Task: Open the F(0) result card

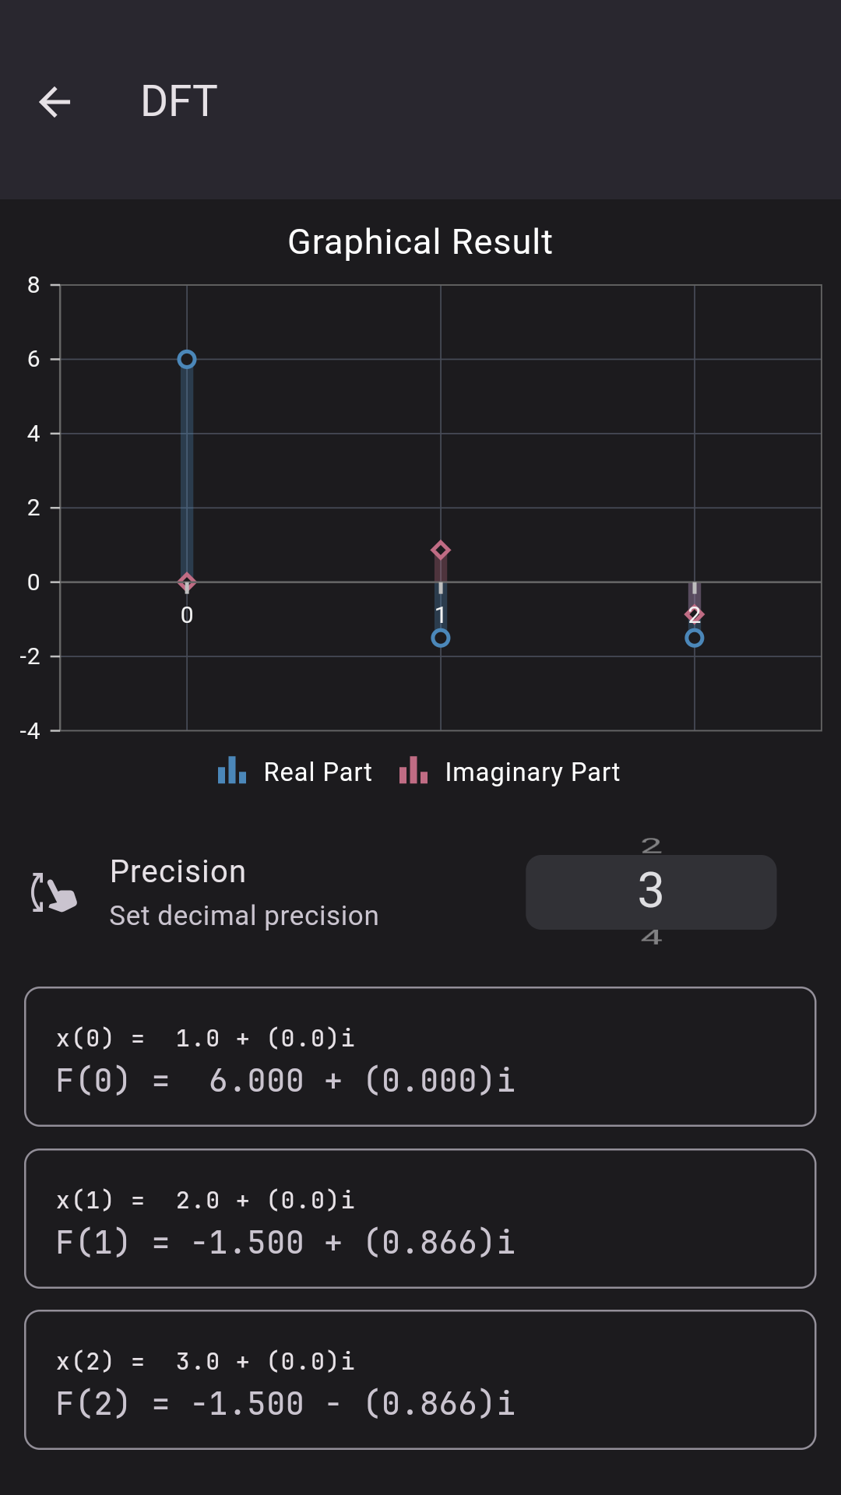Action: click(420, 1057)
